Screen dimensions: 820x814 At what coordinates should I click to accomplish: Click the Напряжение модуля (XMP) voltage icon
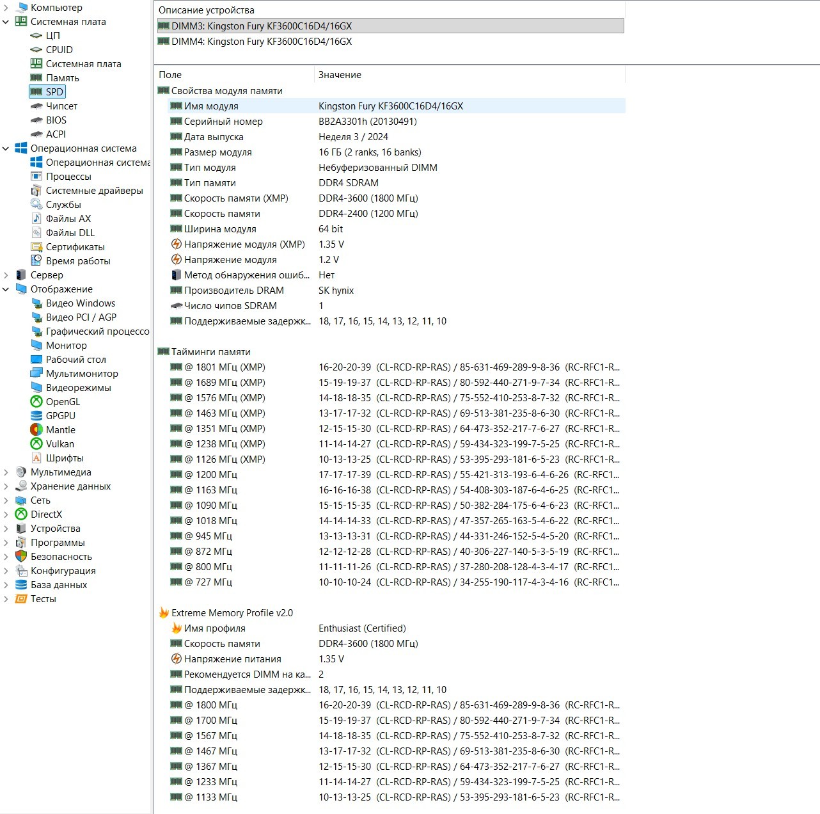click(x=177, y=244)
